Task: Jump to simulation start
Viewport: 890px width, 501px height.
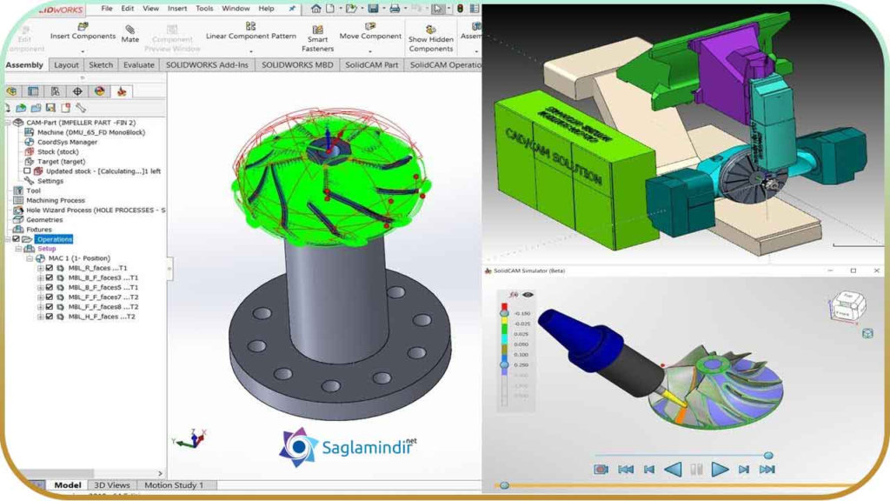Action: (626, 469)
